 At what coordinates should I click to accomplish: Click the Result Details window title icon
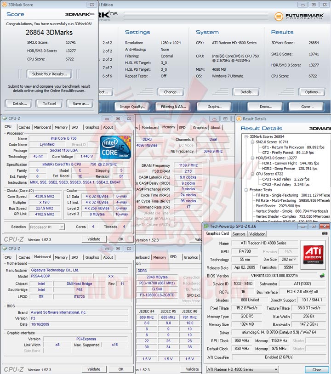[x=239, y=119]
